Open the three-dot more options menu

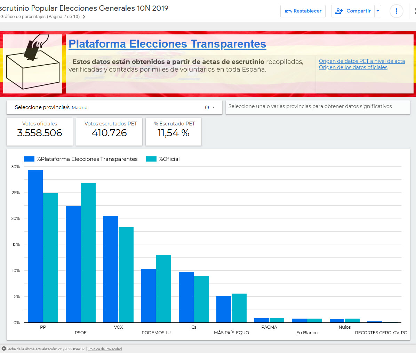[396, 11]
